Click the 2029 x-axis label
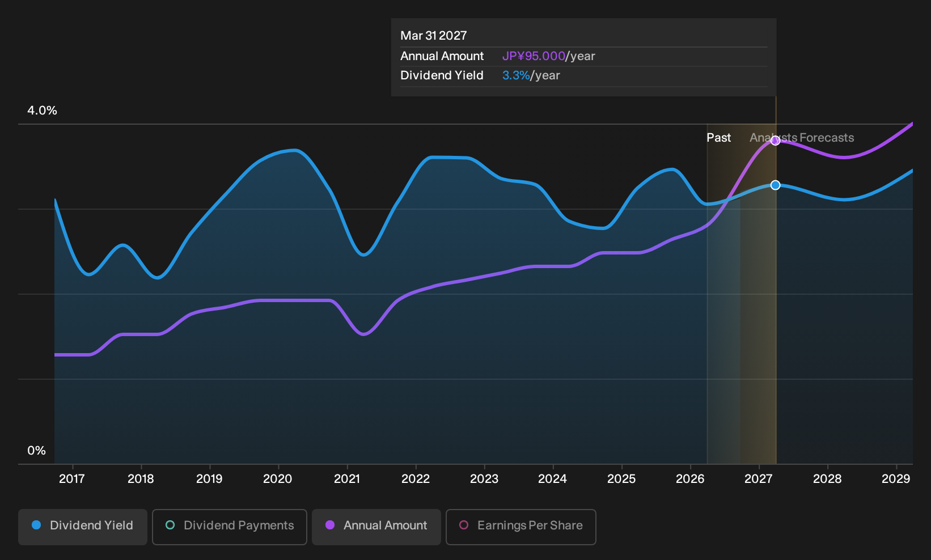The width and height of the screenshot is (931, 560). tap(896, 479)
